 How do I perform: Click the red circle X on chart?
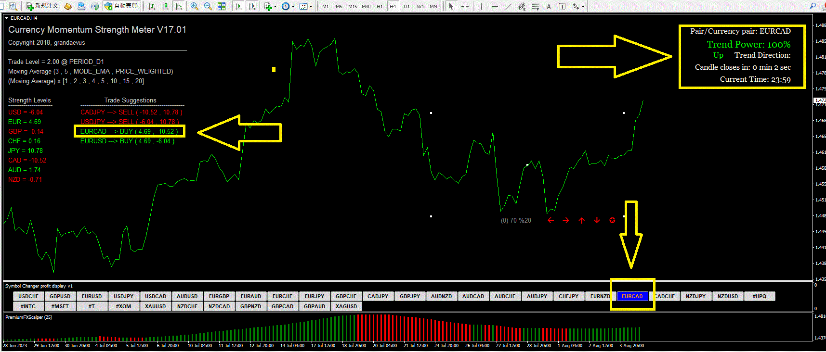point(612,220)
